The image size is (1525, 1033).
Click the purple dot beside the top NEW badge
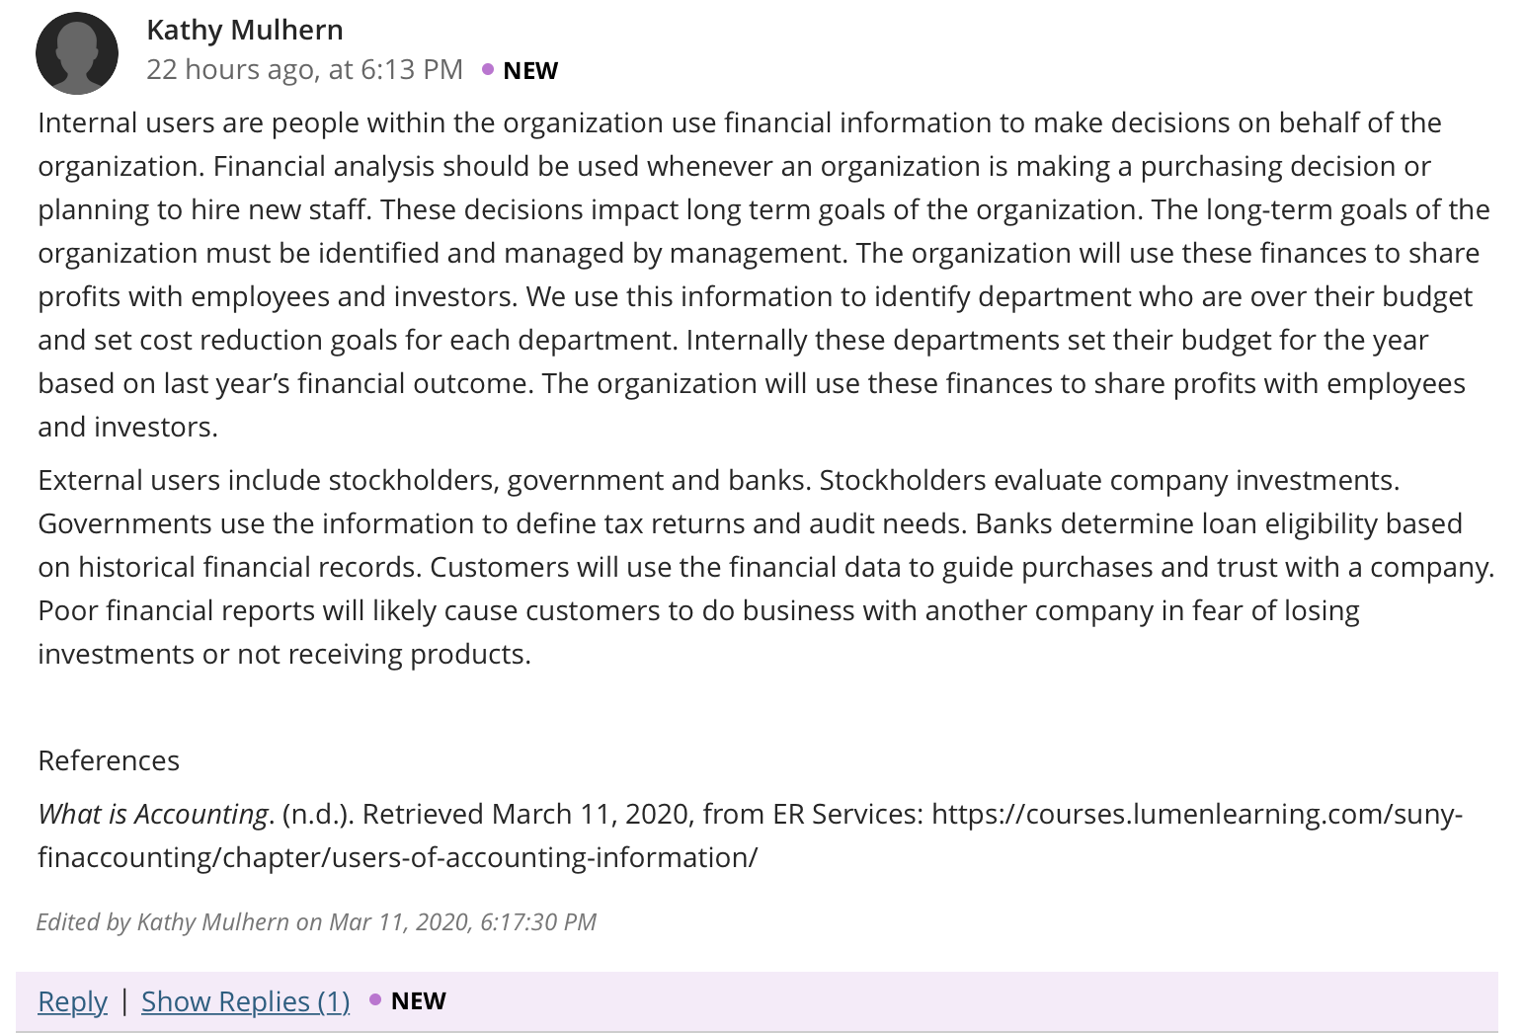(x=488, y=69)
